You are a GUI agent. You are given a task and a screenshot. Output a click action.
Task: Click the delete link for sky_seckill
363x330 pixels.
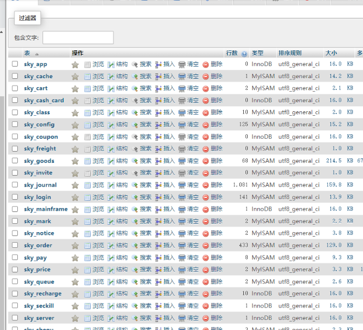(216, 306)
